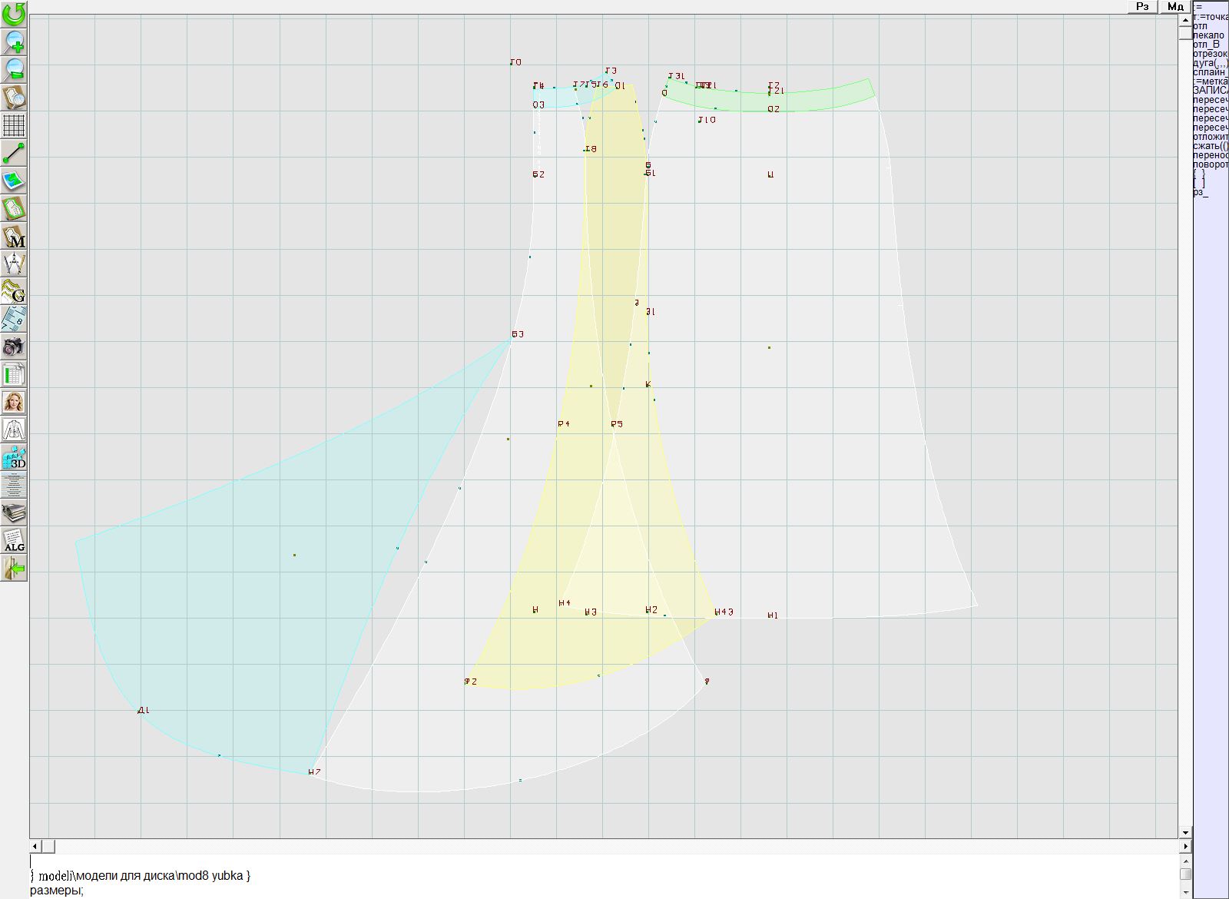Zoom in with the magnifier plus icon

[x=14, y=41]
